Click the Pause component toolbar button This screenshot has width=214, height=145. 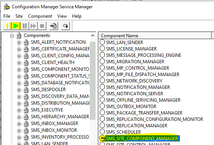(x=25, y=26)
